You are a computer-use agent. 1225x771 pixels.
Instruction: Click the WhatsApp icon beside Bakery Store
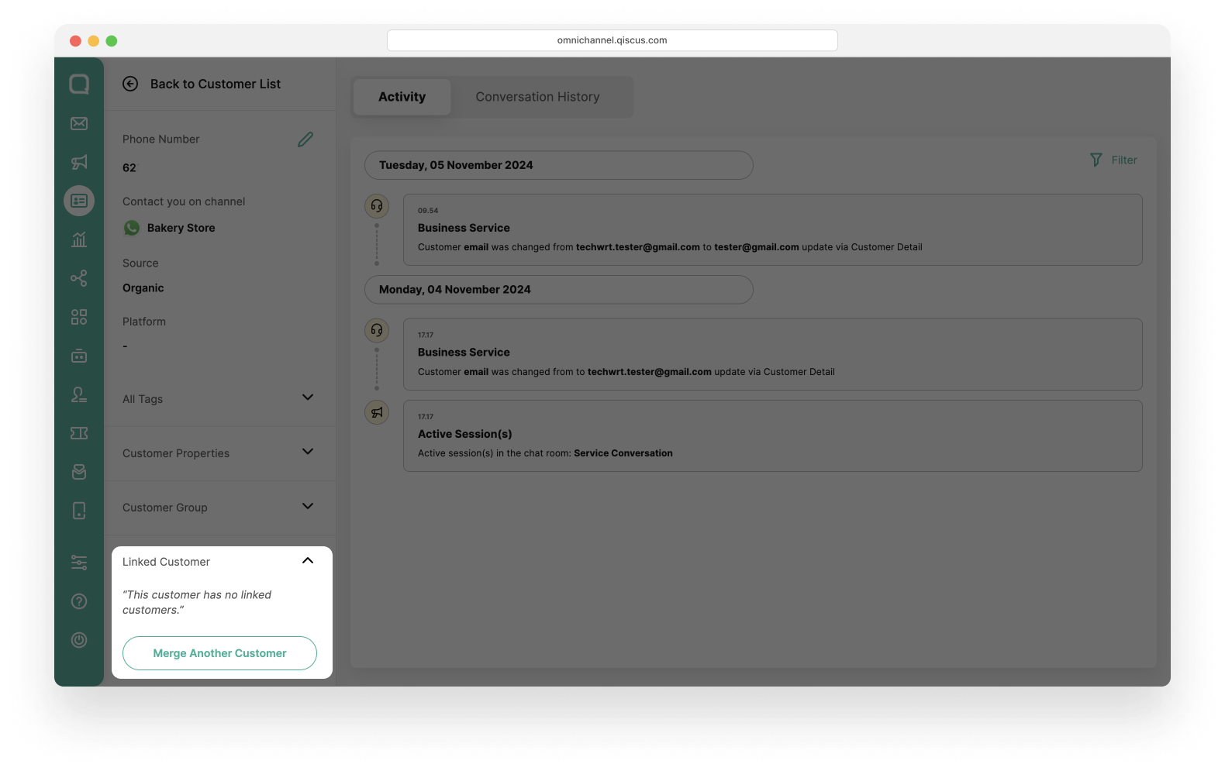132,228
